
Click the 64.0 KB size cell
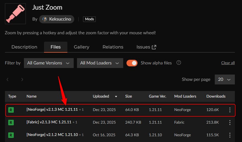click(132, 110)
